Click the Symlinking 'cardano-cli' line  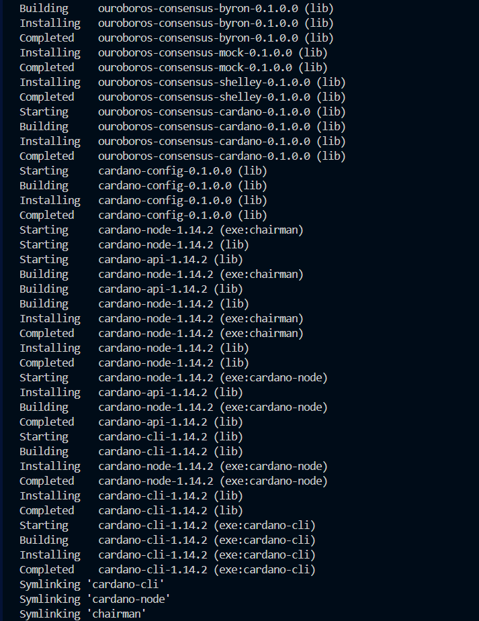pyautogui.click(x=92, y=584)
